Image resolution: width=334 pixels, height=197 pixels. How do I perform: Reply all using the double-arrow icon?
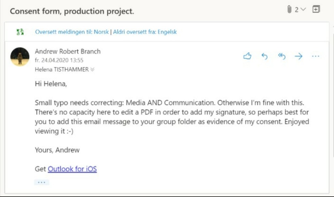pyautogui.click(x=281, y=56)
